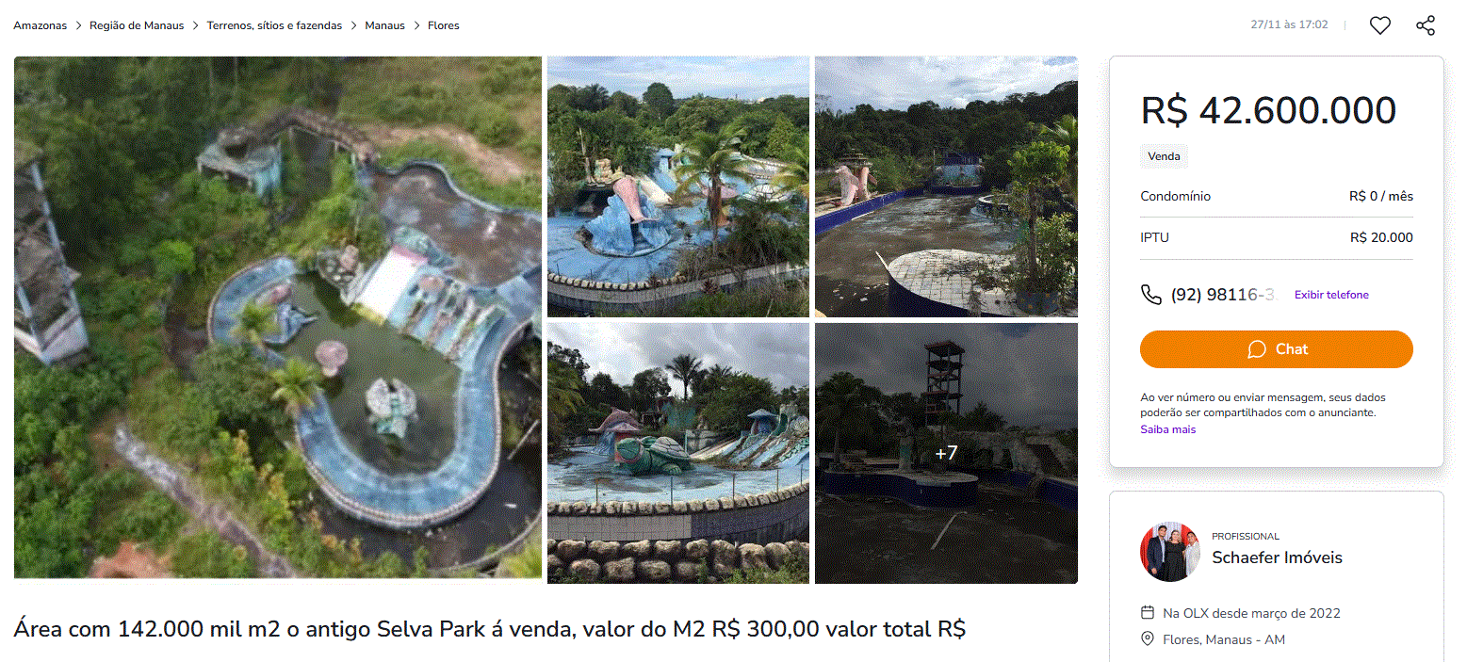The height and width of the screenshot is (662, 1467).
Task: Select Terrenos, sítios e fazendas breadcrumb
Action: coord(275,25)
